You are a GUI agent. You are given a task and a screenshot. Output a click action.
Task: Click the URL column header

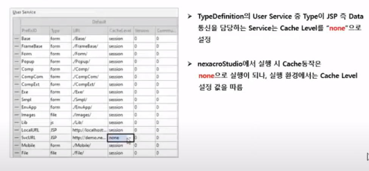[x=90, y=31]
